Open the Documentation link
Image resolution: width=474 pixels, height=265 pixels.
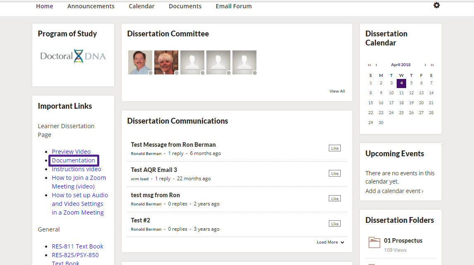[74, 160]
